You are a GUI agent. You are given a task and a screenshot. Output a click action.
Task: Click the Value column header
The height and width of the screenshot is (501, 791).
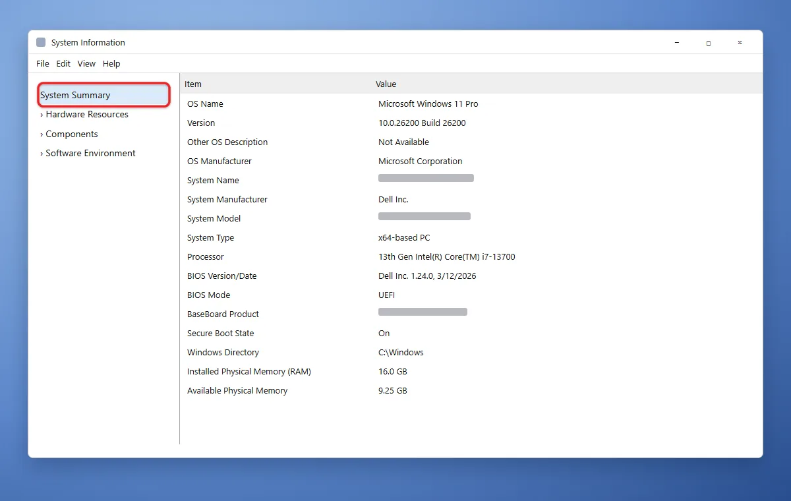[x=386, y=84]
